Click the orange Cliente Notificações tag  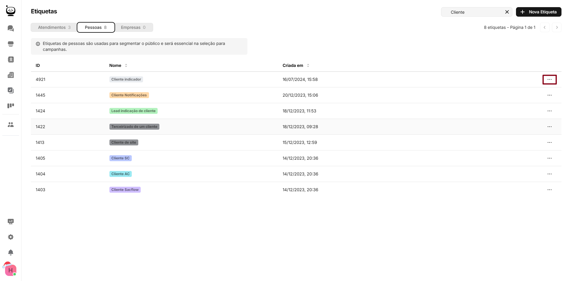(x=129, y=95)
